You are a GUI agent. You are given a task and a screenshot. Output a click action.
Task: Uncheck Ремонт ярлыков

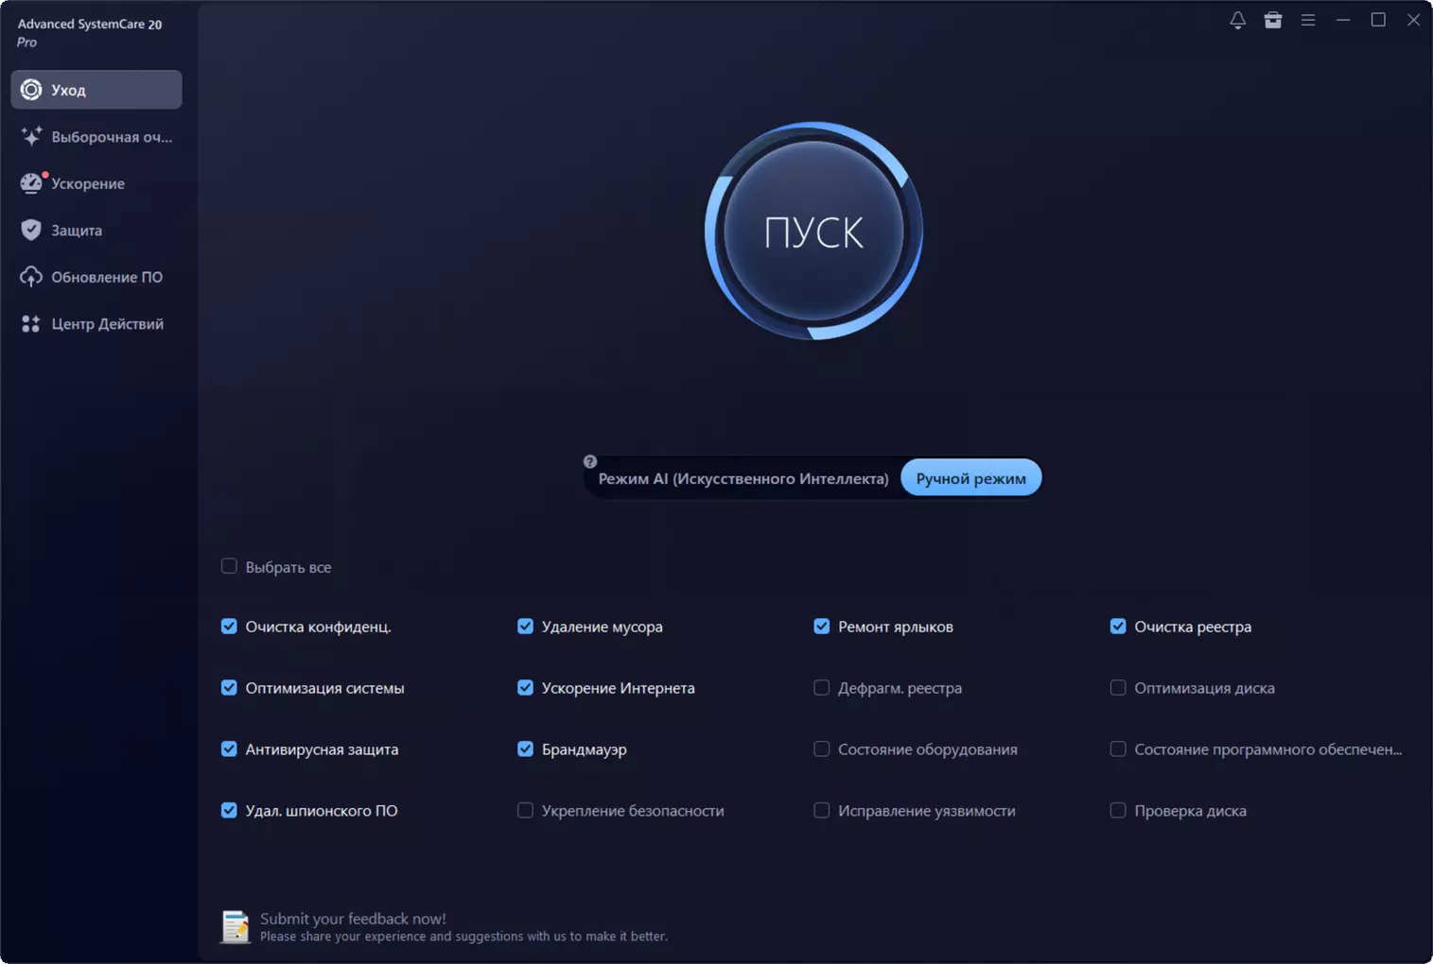point(821,627)
